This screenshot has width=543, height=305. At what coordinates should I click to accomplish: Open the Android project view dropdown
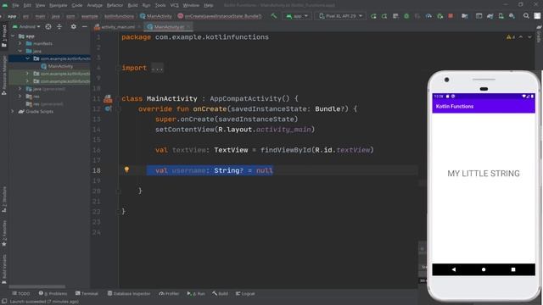26,26
